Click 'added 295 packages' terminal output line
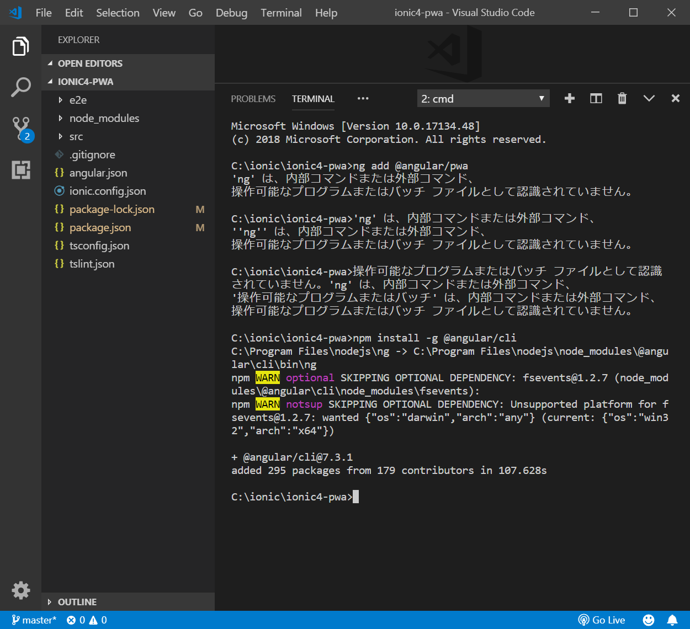This screenshot has height=629, width=690. click(x=389, y=470)
